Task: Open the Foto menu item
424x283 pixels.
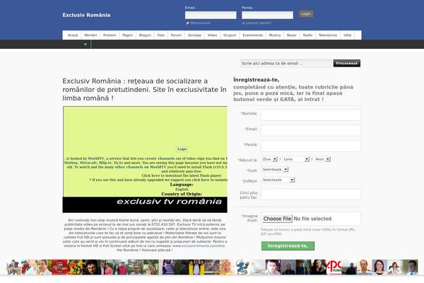Action: click(161, 35)
